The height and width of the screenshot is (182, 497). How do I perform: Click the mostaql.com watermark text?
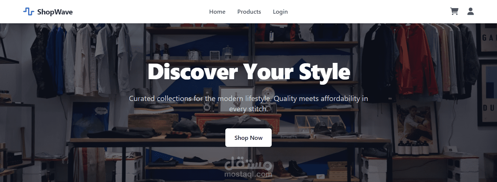248,174
